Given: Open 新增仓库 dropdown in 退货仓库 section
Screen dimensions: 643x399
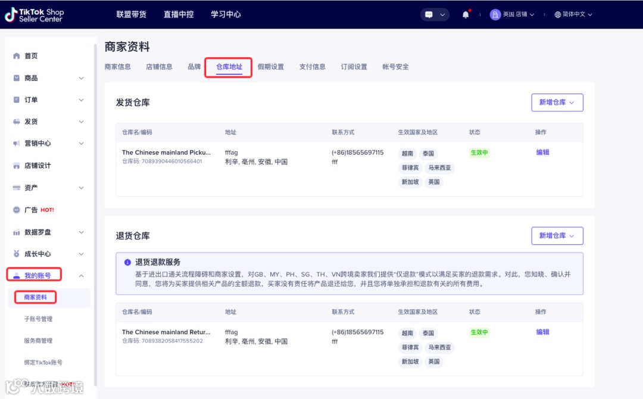Looking at the screenshot, I should click(x=557, y=236).
